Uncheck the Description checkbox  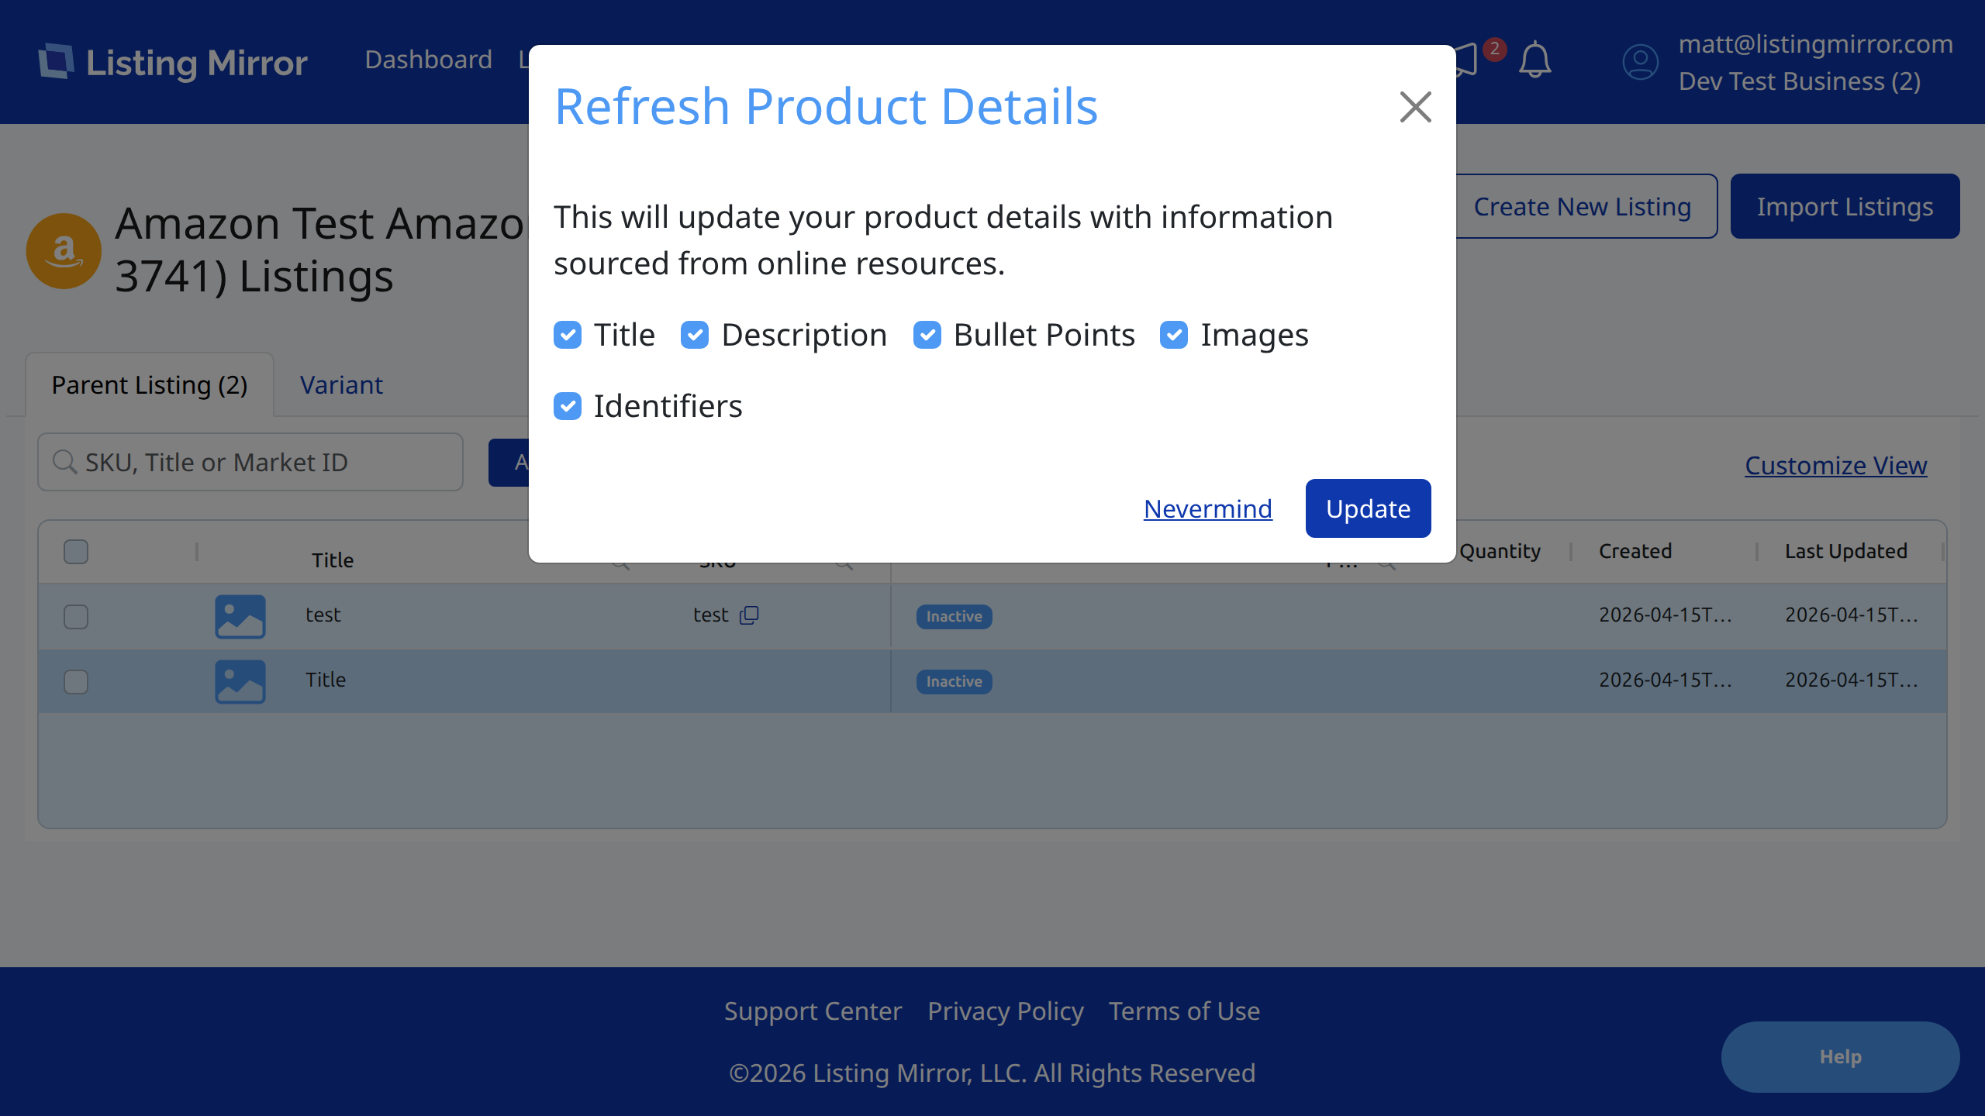tap(695, 335)
